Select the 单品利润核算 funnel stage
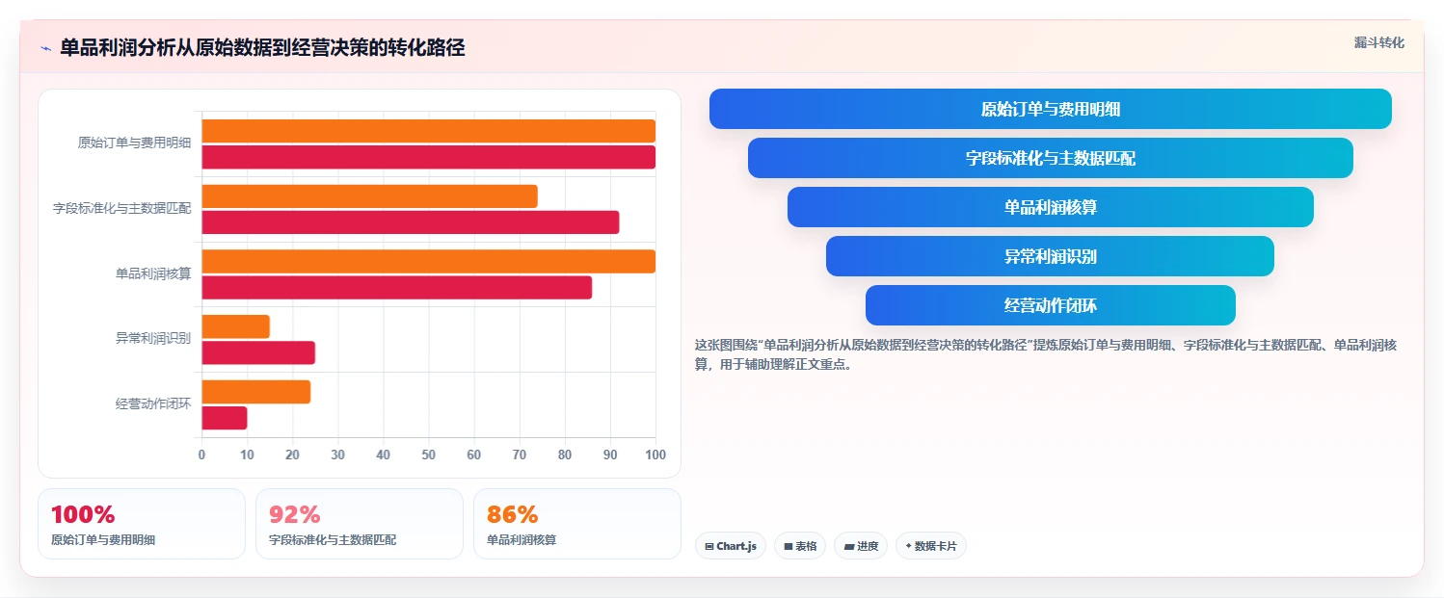Screen dimensions: 1444x598 (x=1050, y=207)
